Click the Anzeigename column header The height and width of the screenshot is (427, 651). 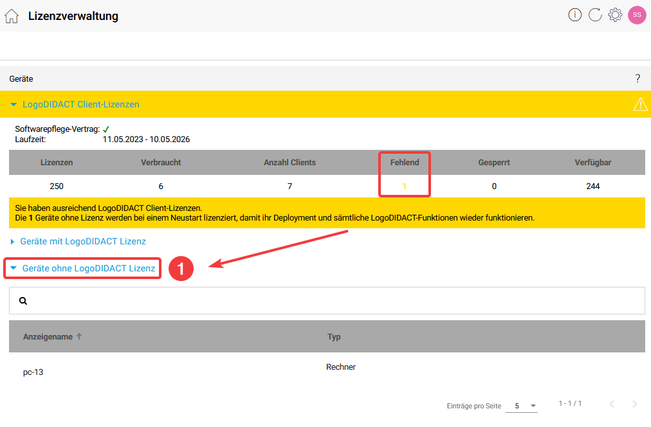[x=48, y=337]
